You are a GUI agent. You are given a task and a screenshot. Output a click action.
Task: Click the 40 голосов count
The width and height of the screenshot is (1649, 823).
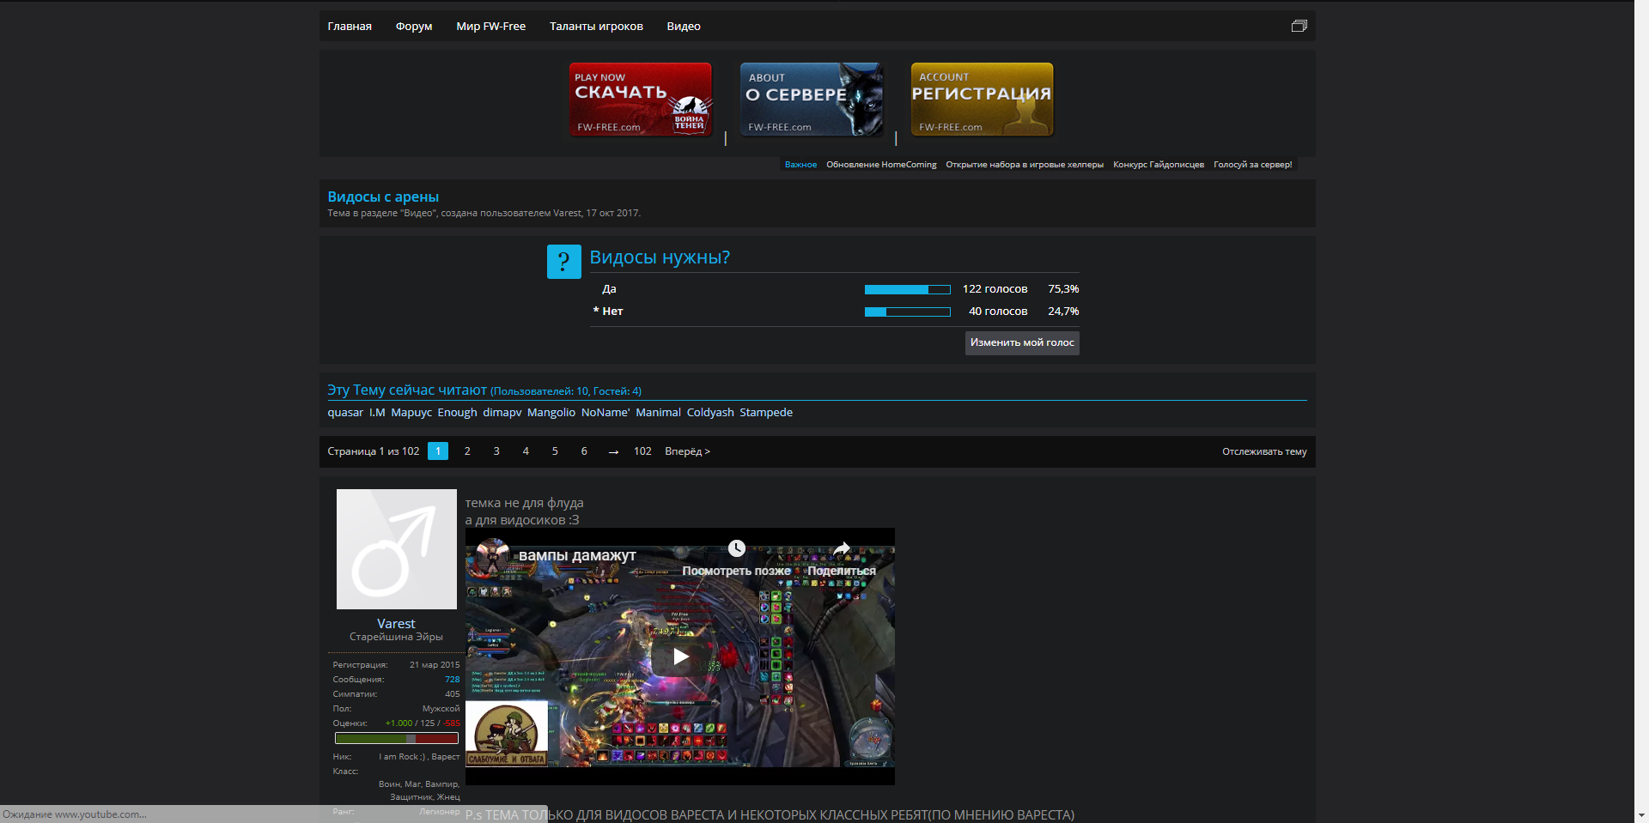(998, 312)
